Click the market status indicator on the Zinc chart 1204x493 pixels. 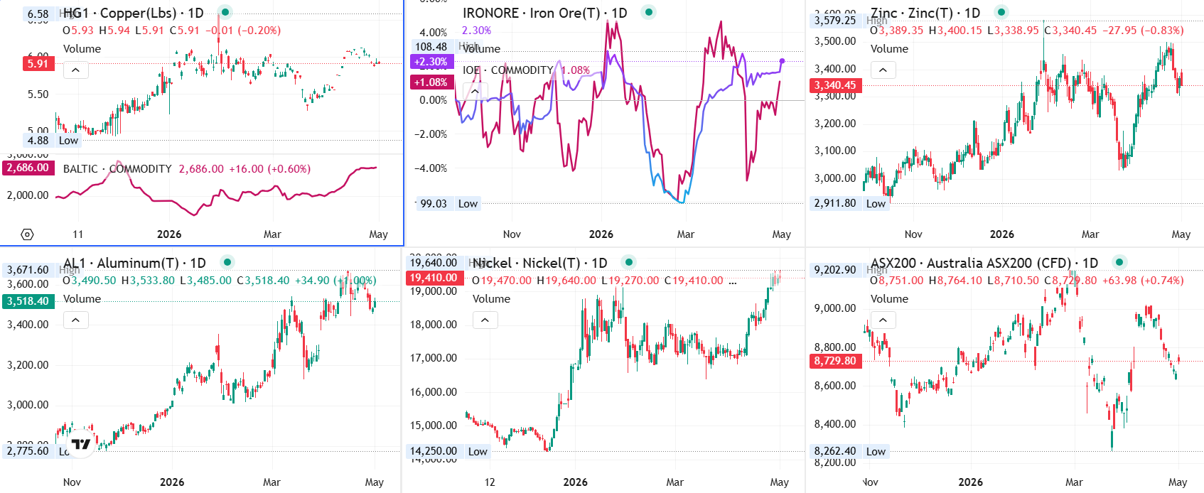coord(1001,12)
